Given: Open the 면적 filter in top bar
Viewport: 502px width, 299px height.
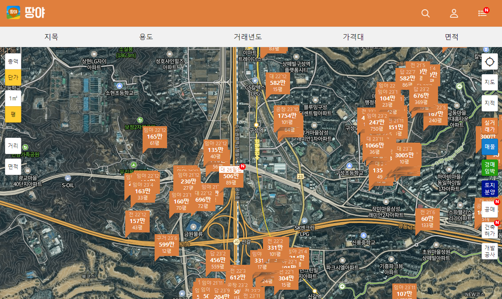Looking at the screenshot, I should click(451, 37).
